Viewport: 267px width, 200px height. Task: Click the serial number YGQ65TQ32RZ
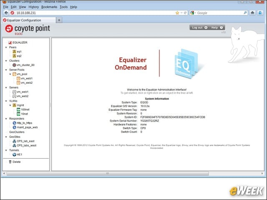[150, 121]
